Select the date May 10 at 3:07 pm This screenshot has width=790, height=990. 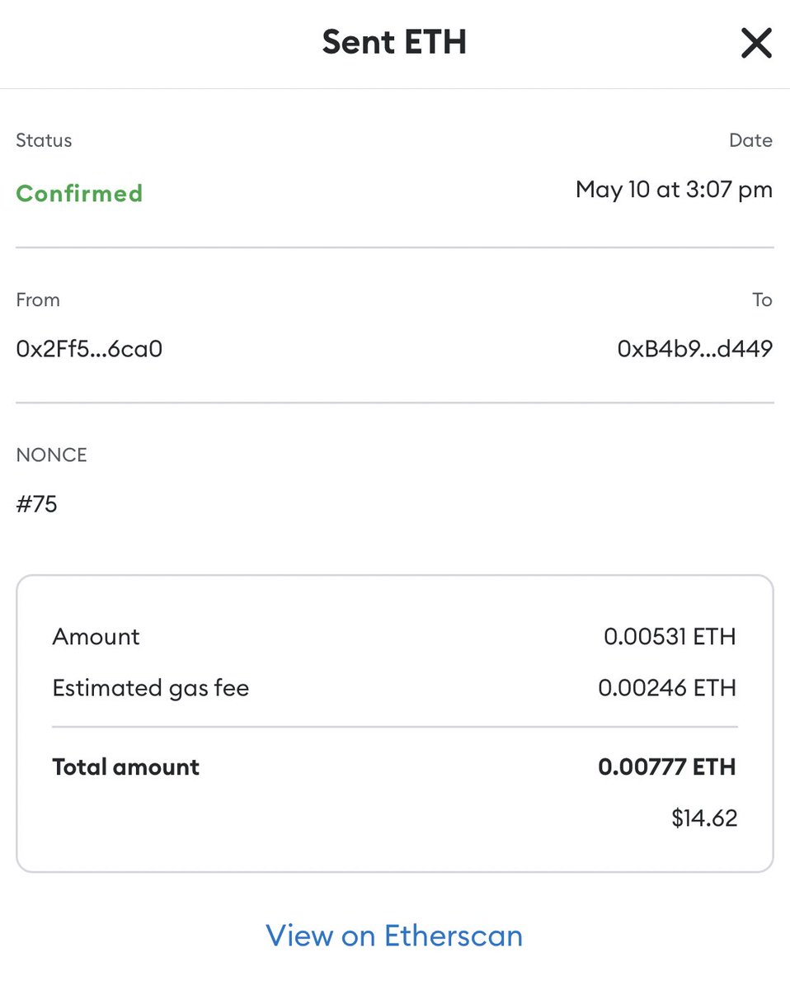pyautogui.click(x=674, y=190)
